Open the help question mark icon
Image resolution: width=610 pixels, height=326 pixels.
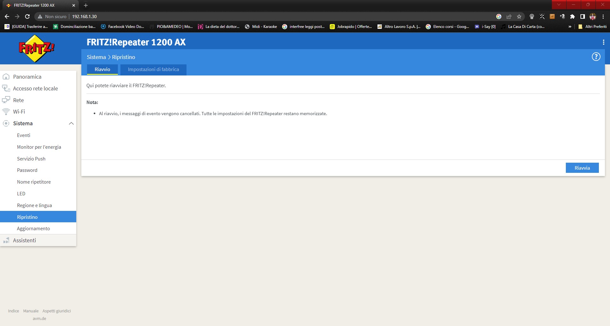coord(596,57)
